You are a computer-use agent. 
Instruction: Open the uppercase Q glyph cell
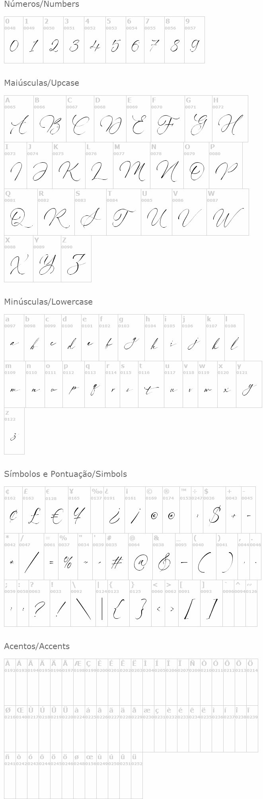[x=21, y=218]
